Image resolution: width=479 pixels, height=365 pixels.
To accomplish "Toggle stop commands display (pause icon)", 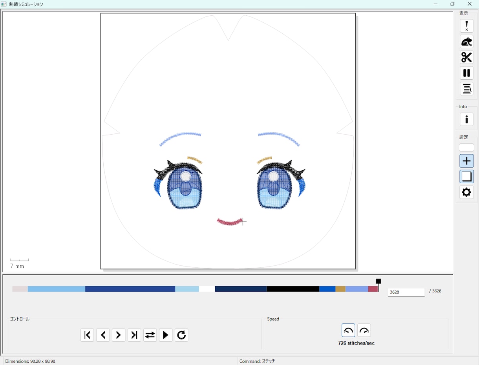I will click(466, 73).
